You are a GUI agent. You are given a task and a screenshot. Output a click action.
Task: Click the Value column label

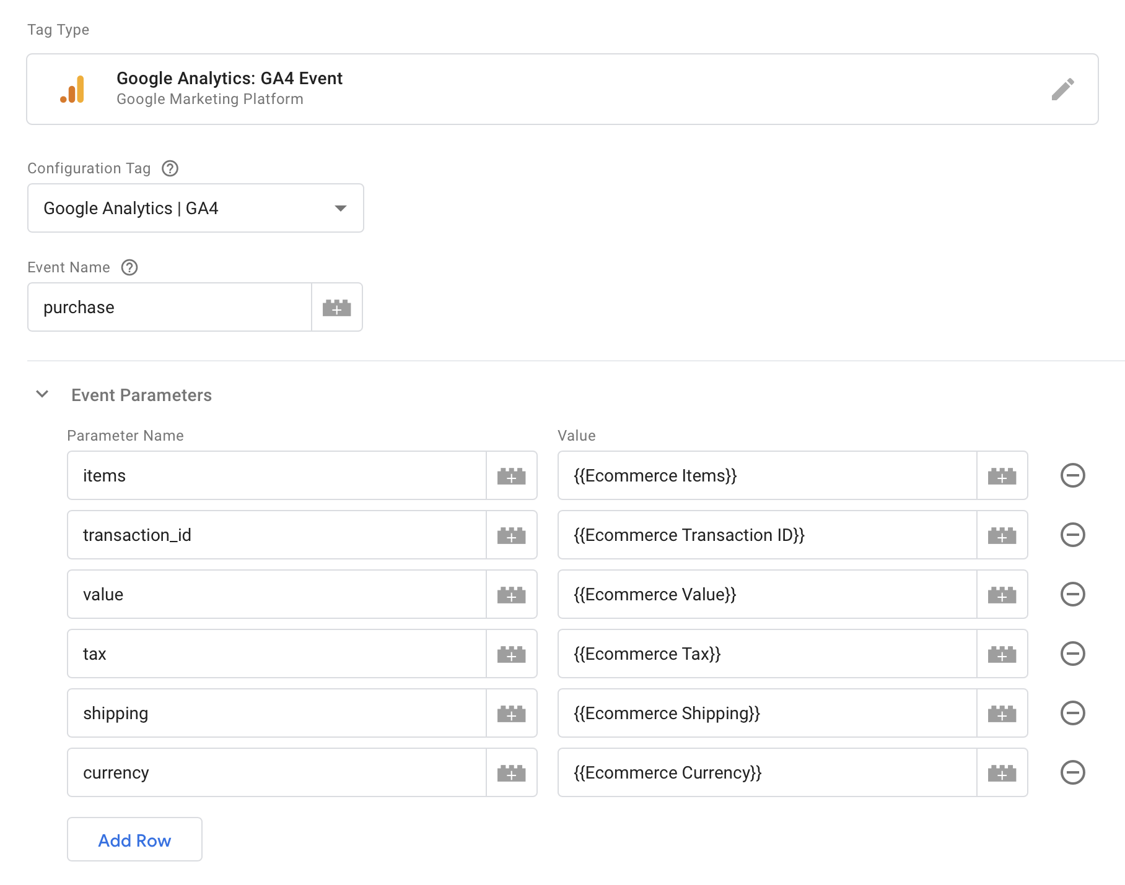(x=577, y=436)
